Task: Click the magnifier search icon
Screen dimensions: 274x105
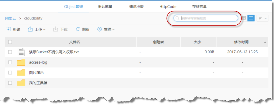Action: coord(177,18)
